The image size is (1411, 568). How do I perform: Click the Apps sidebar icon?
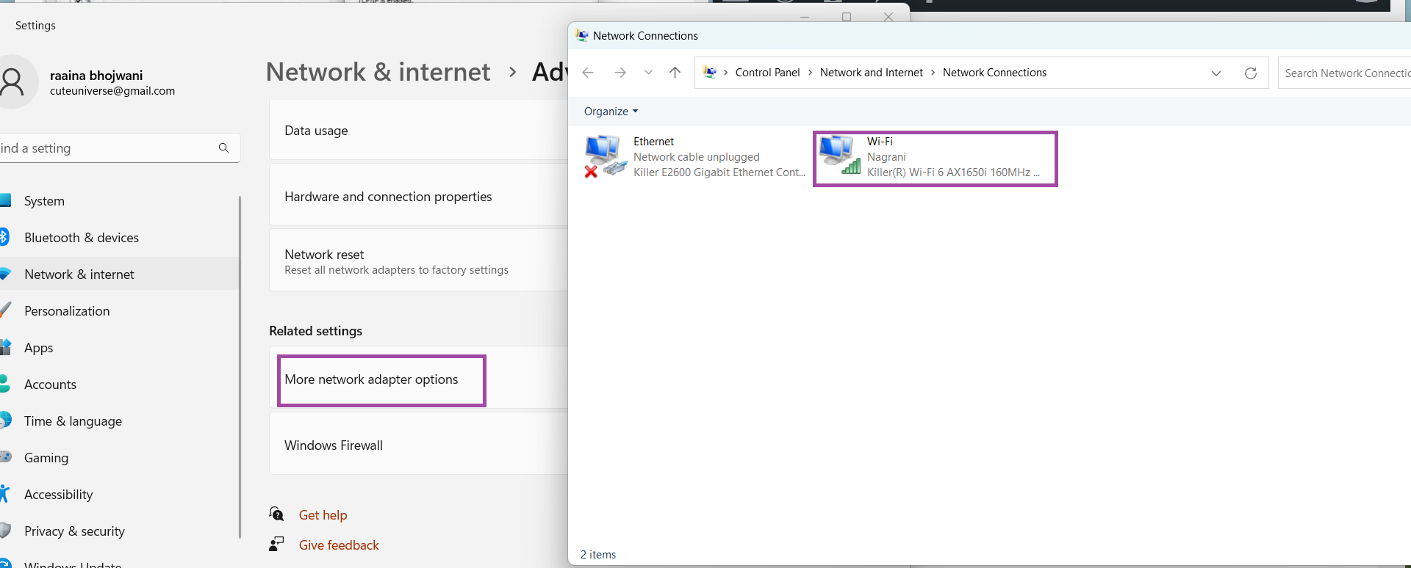5,347
